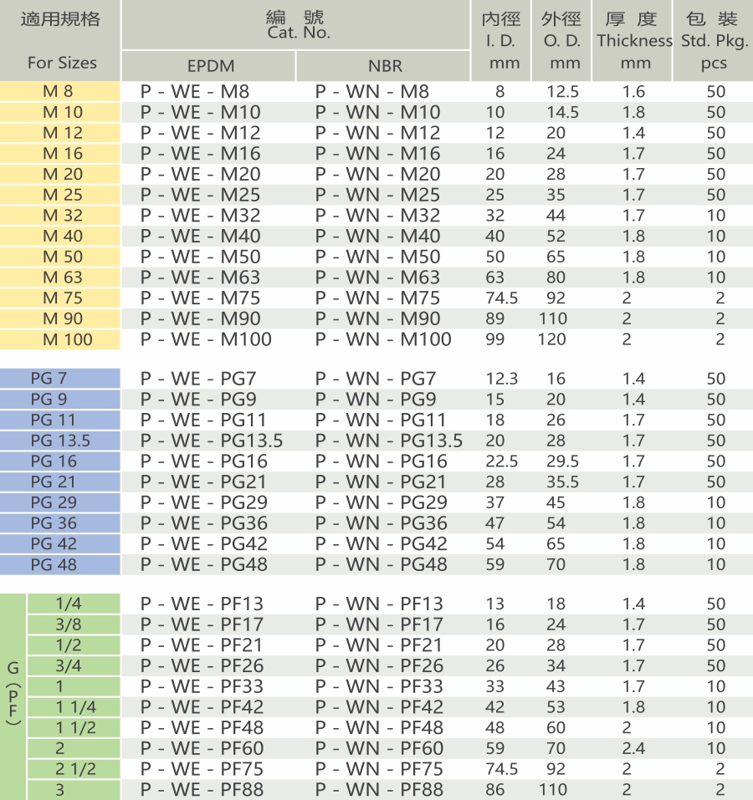Viewport: 753px width, 800px height.
Task: Click O.D. value 120 in M 100 row
Action: (552, 339)
